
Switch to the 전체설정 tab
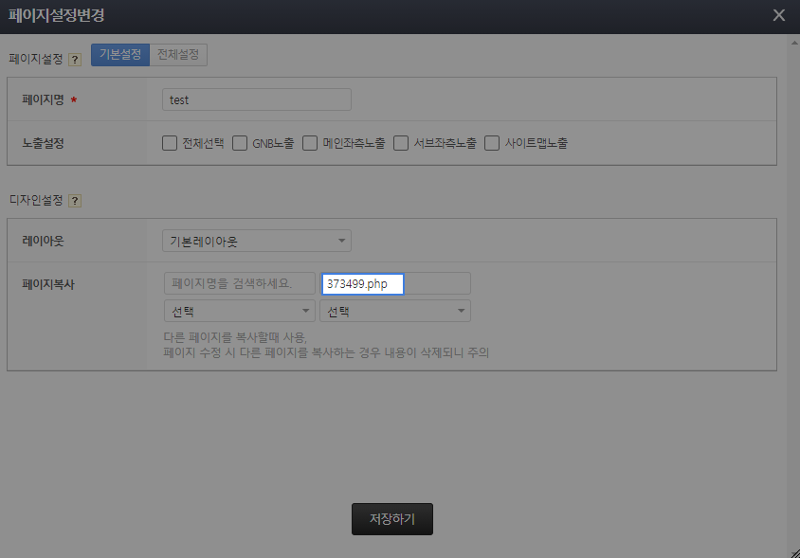178,55
